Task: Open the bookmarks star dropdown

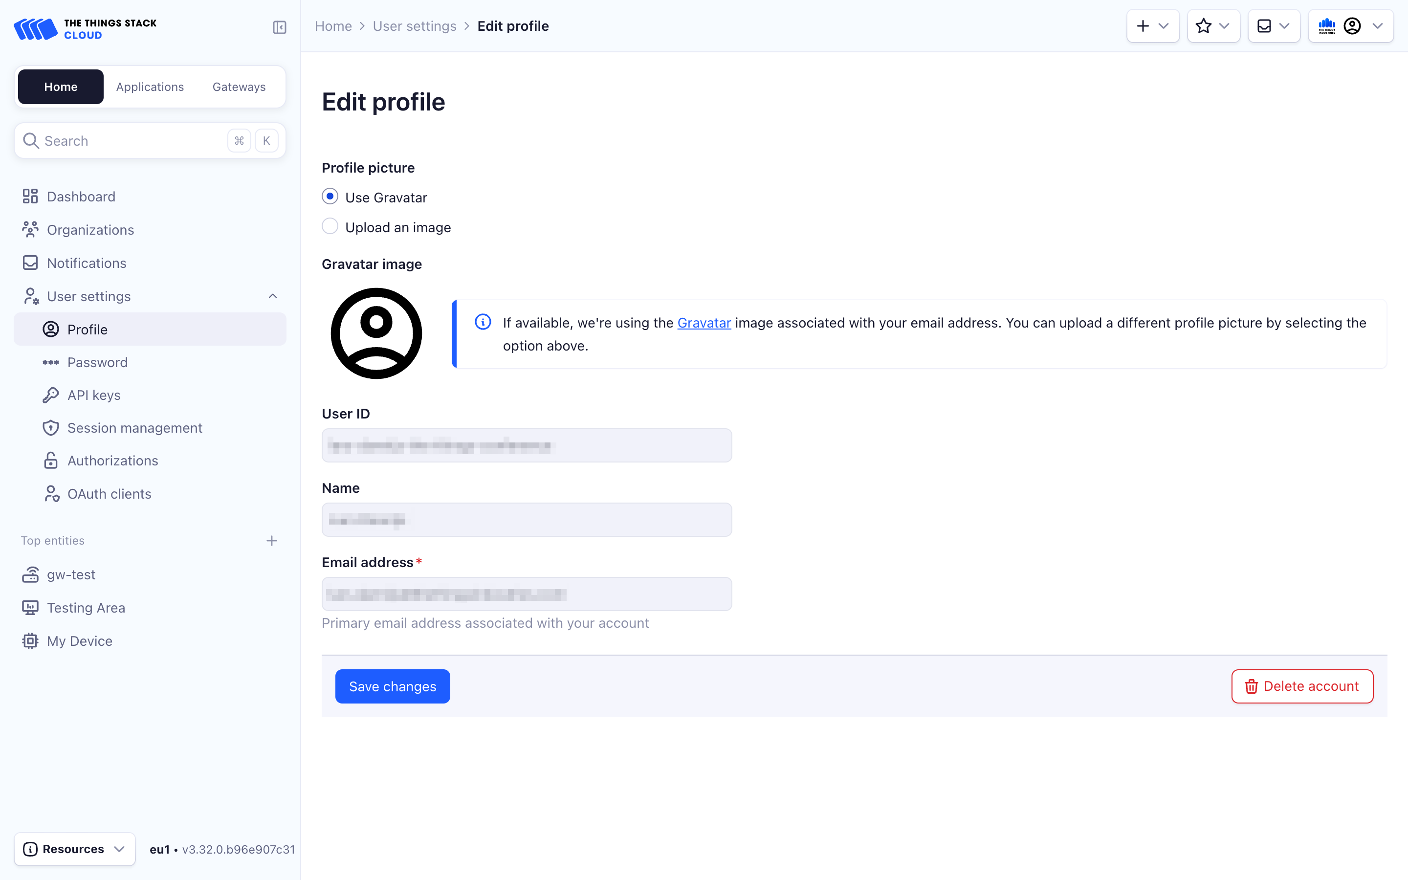Action: coord(1213,26)
